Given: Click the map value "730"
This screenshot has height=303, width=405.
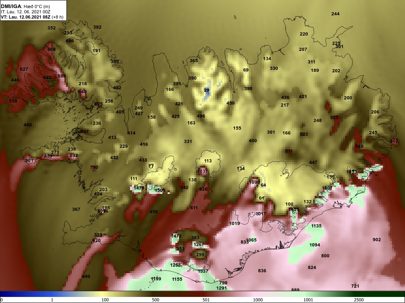Looking at the screenshot, I should [x=94, y=168].
